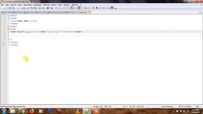This screenshot has width=203, height=114.
Task: Open the Edit menu
Action: 7,5
